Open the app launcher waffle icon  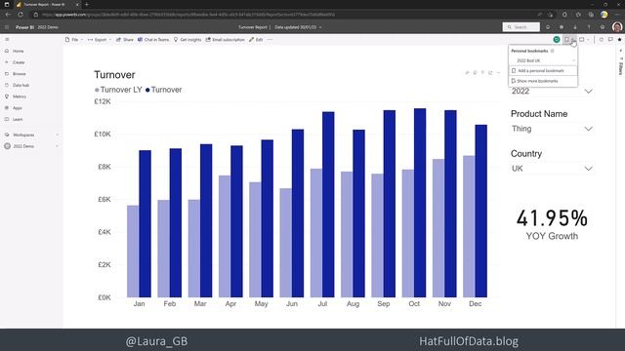tap(7, 27)
